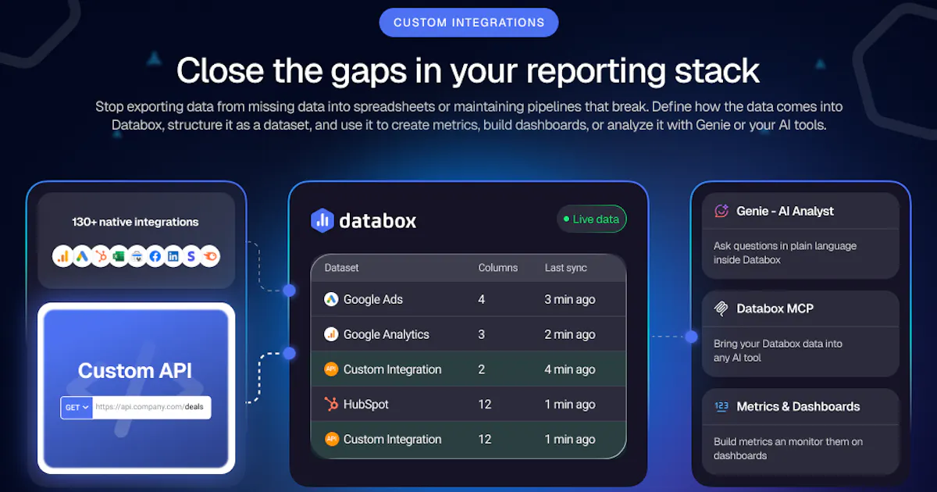The height and width of the screenshot is (492, 937).
Task: Click the Google Ads row icon in dataset table
Action: (x=331, y=299)
